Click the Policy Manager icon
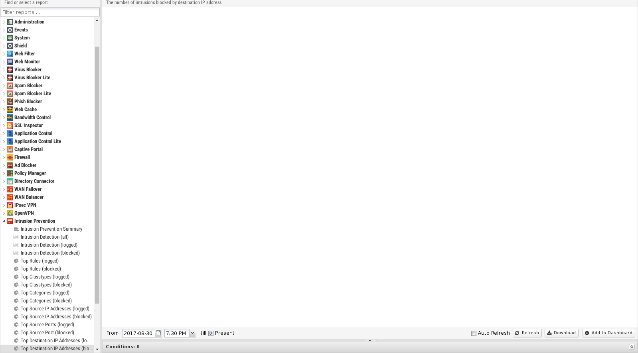The width and height of the screenshot is (638, 353). [x=10, y=173]
